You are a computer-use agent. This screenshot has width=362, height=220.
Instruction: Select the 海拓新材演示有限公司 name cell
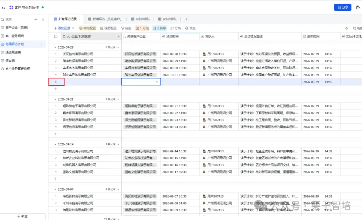[x=91, y=196]
